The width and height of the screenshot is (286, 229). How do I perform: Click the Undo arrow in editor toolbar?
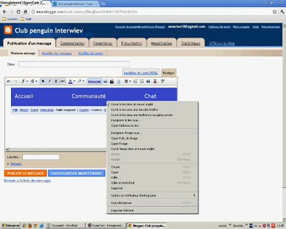click(9, 81)
